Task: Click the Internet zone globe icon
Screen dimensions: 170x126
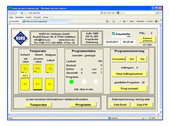Action: pos(109,118)
